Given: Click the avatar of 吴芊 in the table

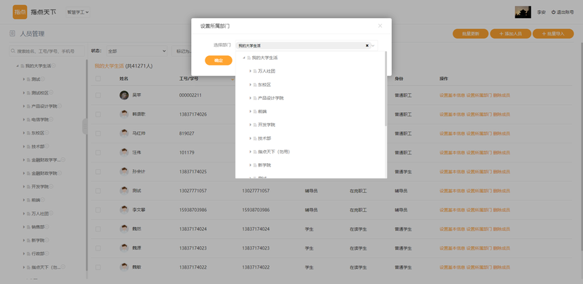Looking at the screenshot, I should [124, 95].
